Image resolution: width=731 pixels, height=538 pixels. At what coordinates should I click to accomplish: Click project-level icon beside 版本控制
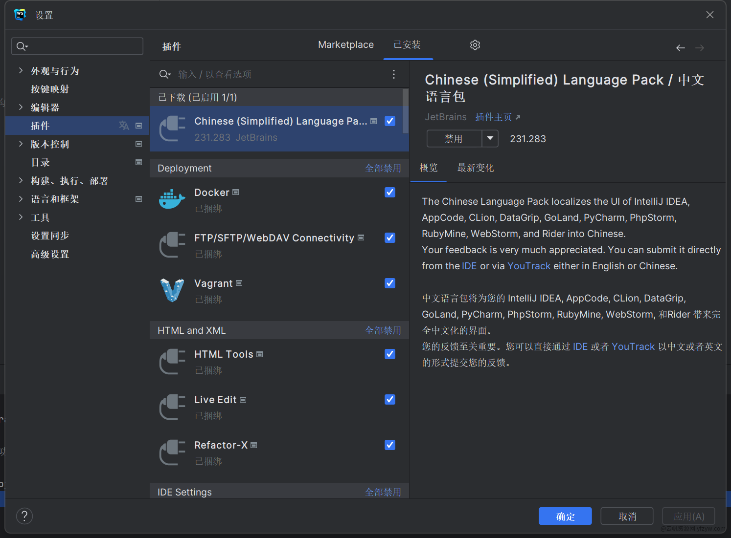pyautogui.click(x=139, y=144)
